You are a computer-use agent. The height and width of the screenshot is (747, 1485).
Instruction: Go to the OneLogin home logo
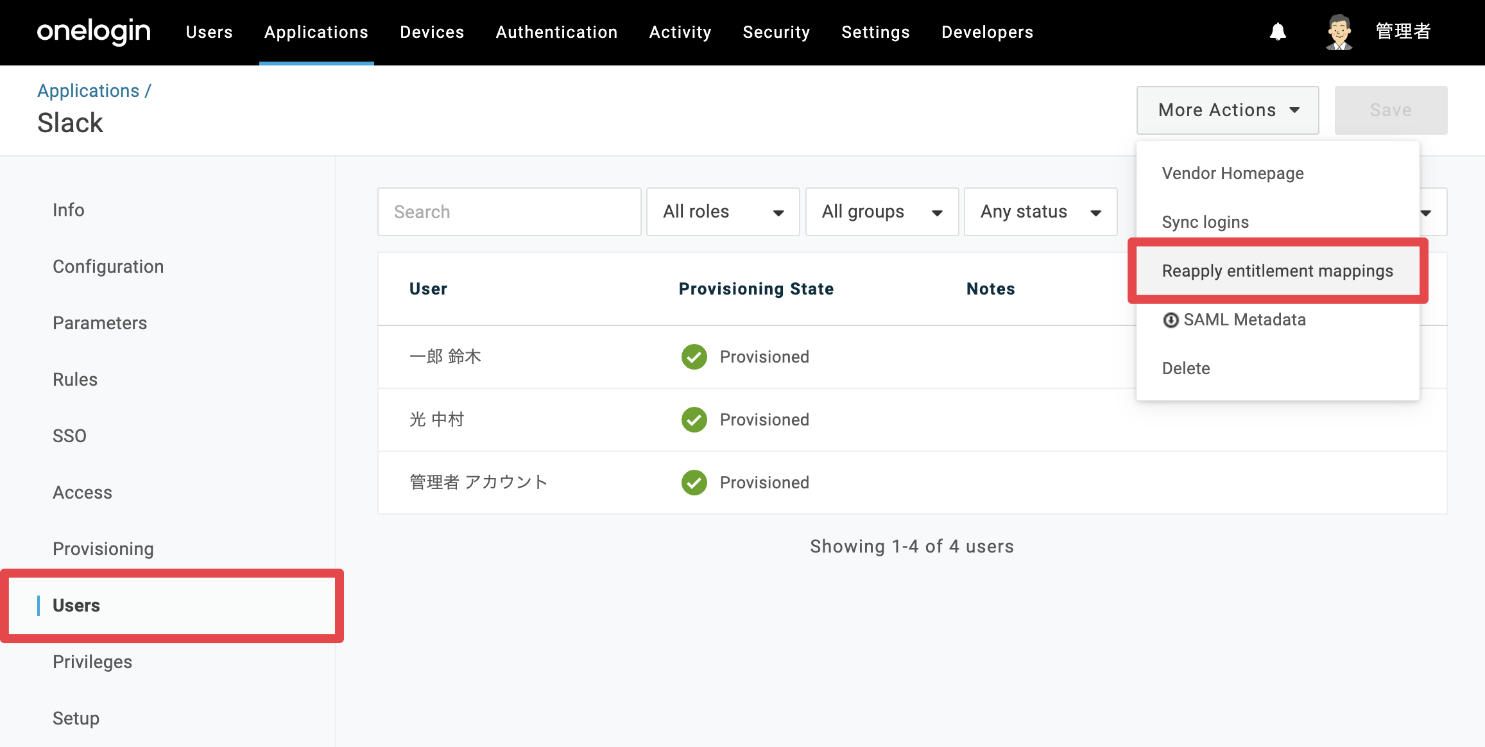pyautogui.click(x=94, y=32)
